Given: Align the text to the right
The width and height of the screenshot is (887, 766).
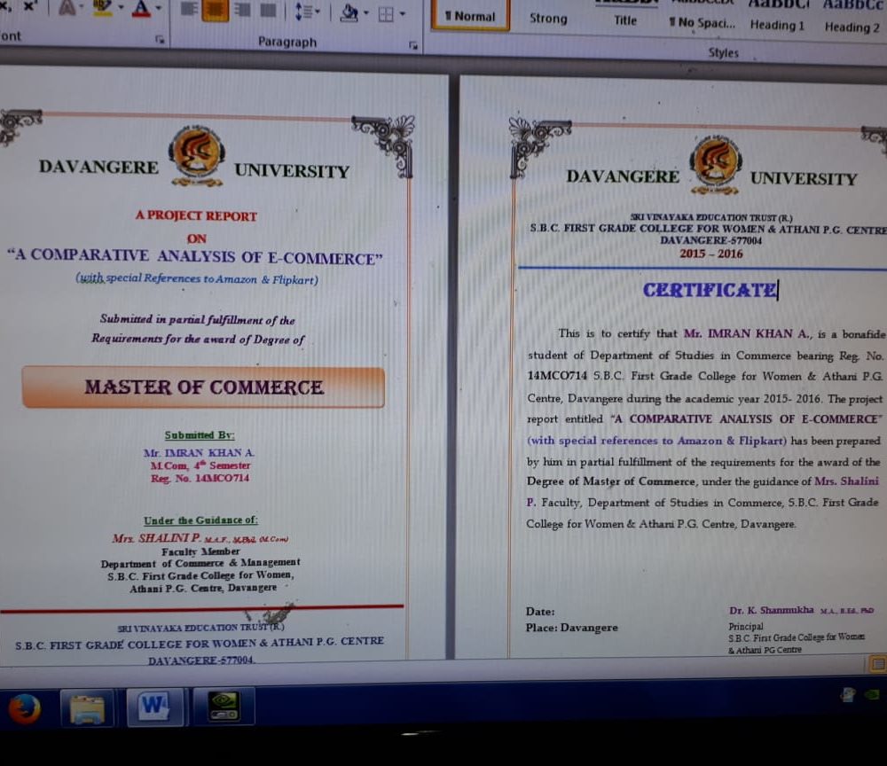Looking at the screenshot, I should coord(242,11).
